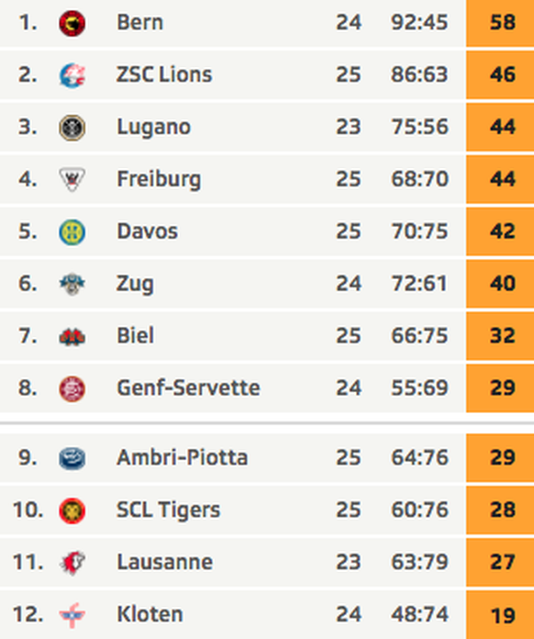Click the Freiburg team logo
This screenshot has height=639, width=534.
[72, 179]
